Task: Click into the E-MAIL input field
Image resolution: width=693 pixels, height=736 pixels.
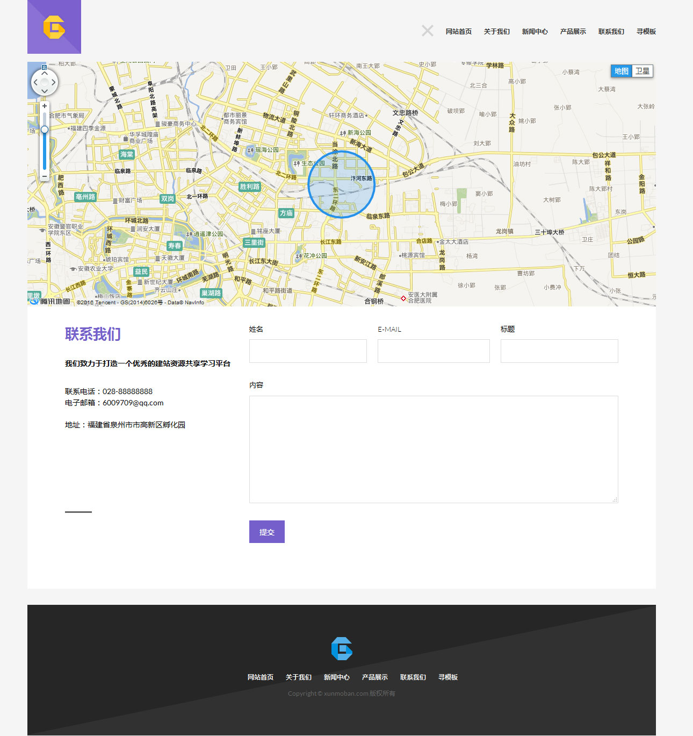Action: click(x=434, y=351)
